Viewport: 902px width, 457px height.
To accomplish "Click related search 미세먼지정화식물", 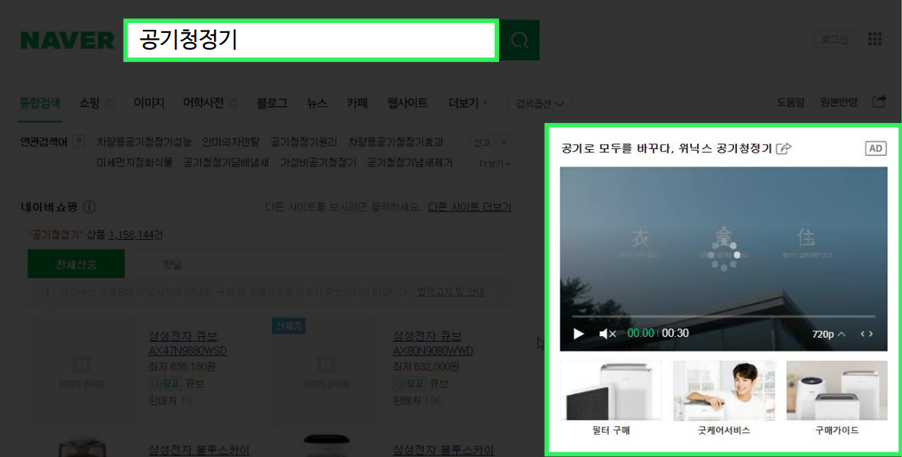I will point(135,163).
